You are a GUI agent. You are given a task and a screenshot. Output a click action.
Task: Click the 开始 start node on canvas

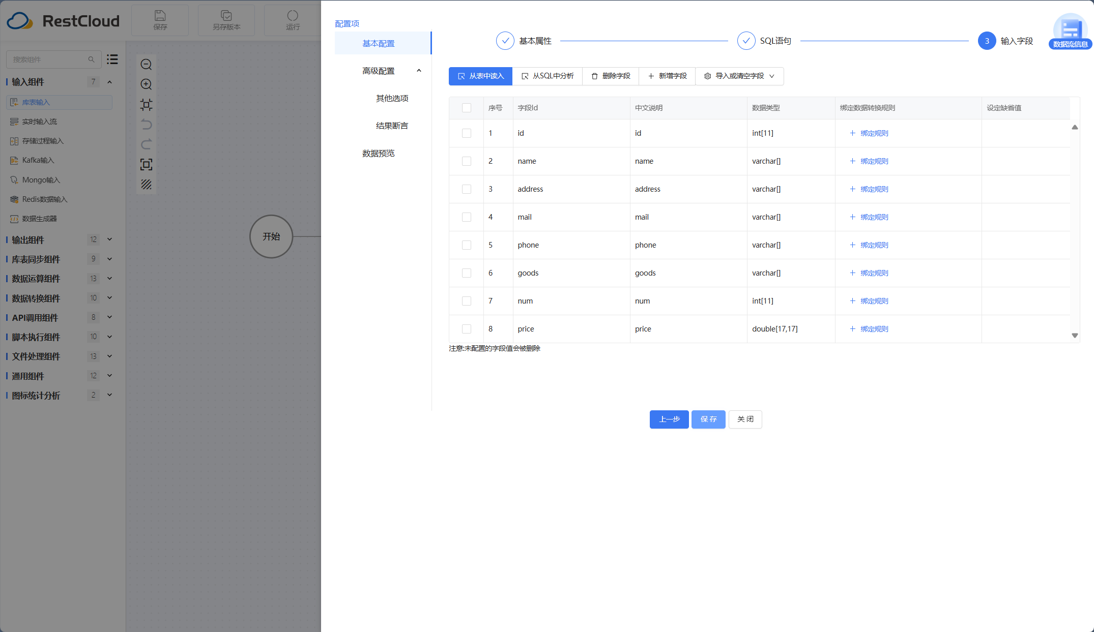(271, 236)
